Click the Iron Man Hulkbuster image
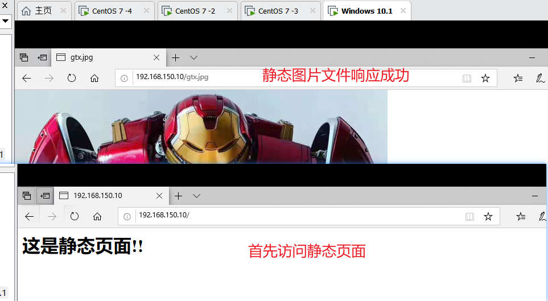 coord(201,126)
